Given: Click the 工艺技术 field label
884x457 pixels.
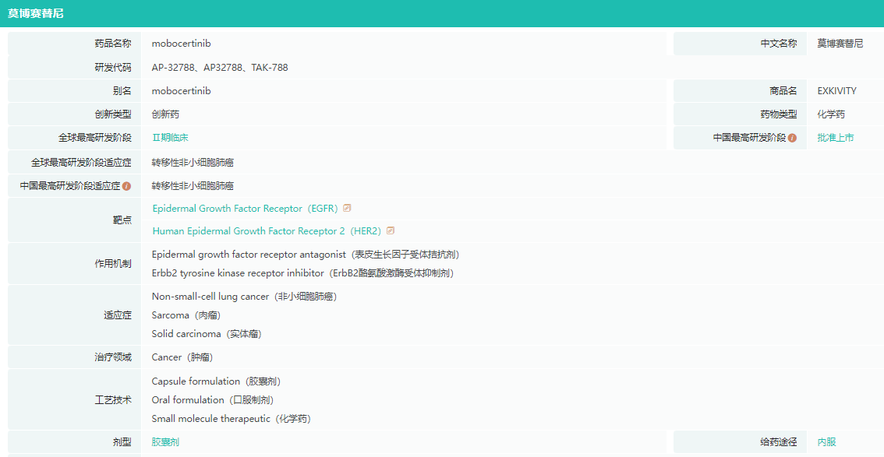Looking at the screenshot, I should point(113,400).
